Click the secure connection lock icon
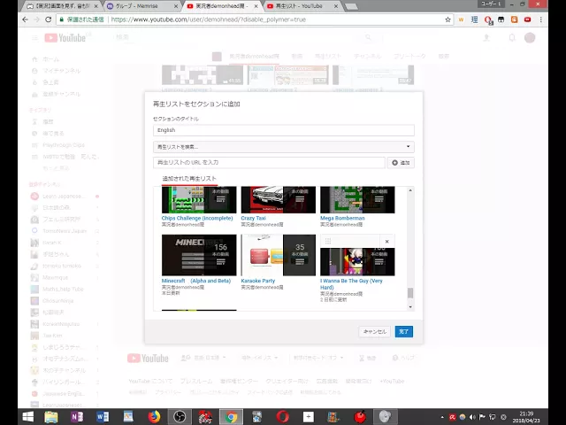The image size is (566, 425). pos(62,19)
